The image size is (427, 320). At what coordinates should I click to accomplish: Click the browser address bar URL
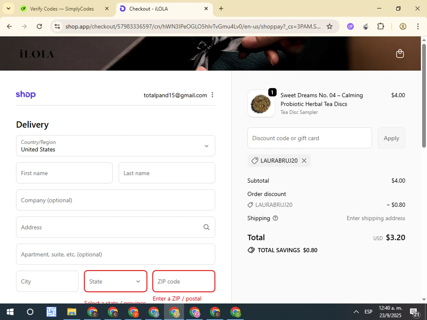pos(193,26)
